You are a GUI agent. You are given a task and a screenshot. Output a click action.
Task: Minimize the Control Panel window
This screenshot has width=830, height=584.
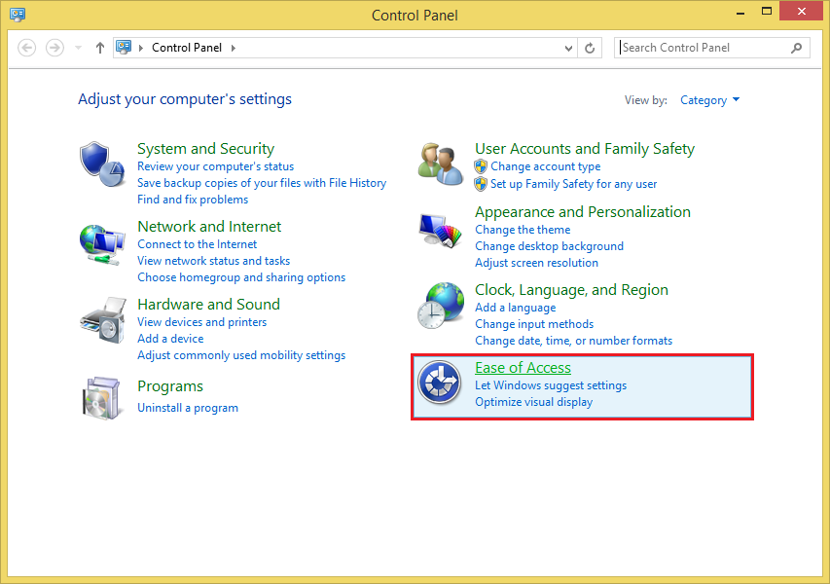tap(740, 12)
